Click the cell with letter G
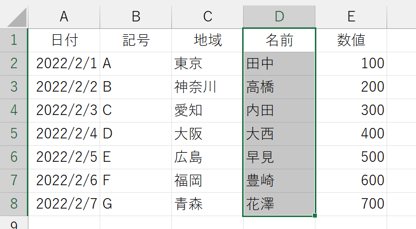416x229 pixels. point(136,204)
